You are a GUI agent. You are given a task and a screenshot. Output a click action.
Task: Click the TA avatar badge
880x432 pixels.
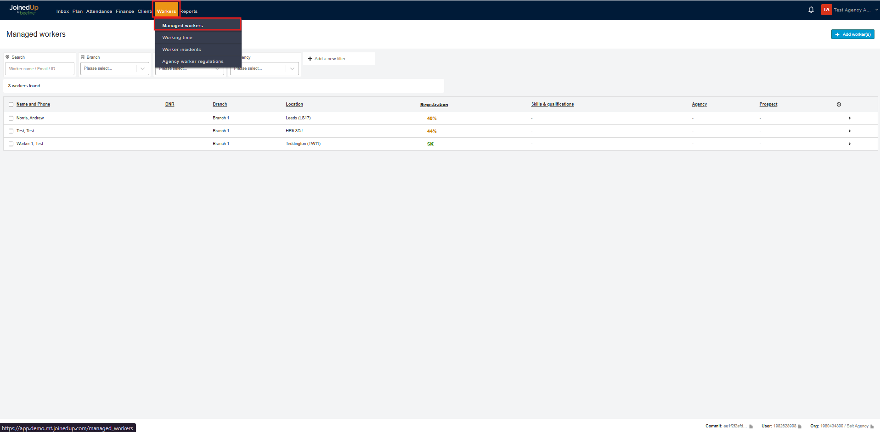[x=826, y=9]
